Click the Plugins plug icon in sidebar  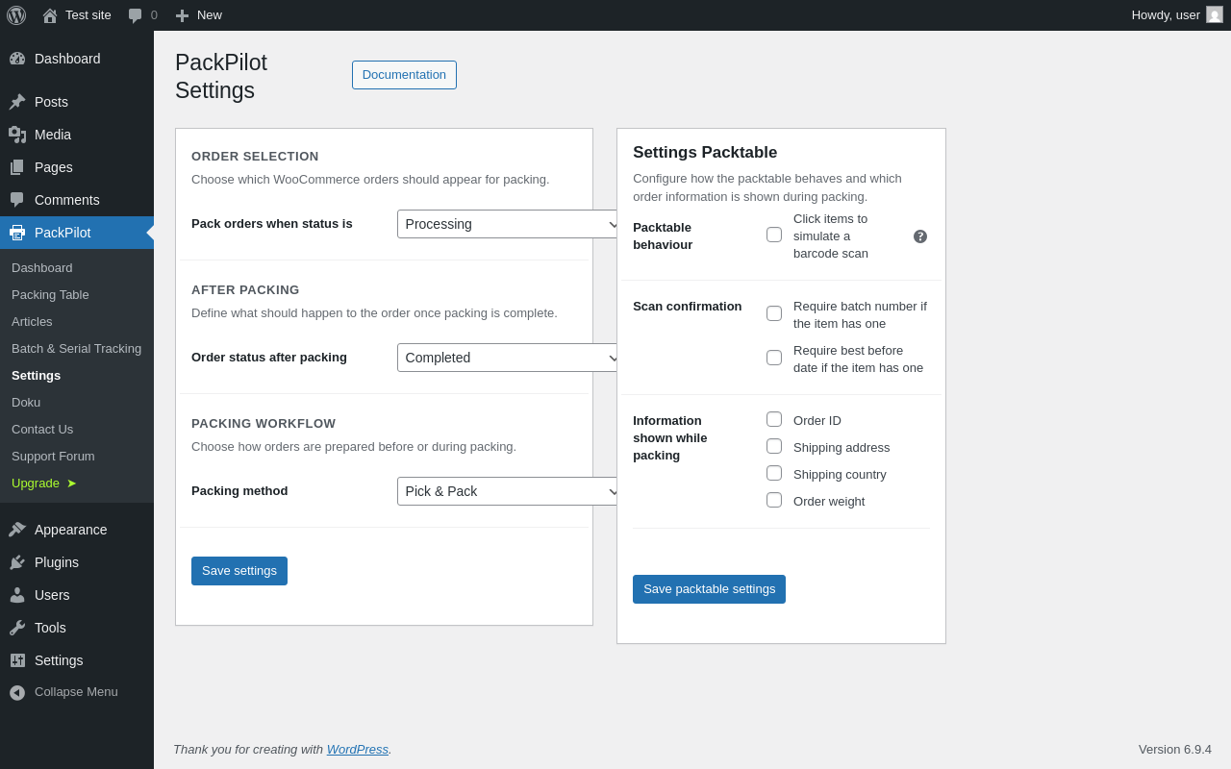point(17,562)
